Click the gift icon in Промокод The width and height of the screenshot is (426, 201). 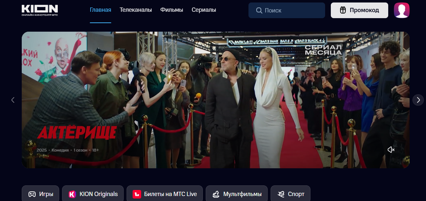pyautogui.click(x=343, y=10)
